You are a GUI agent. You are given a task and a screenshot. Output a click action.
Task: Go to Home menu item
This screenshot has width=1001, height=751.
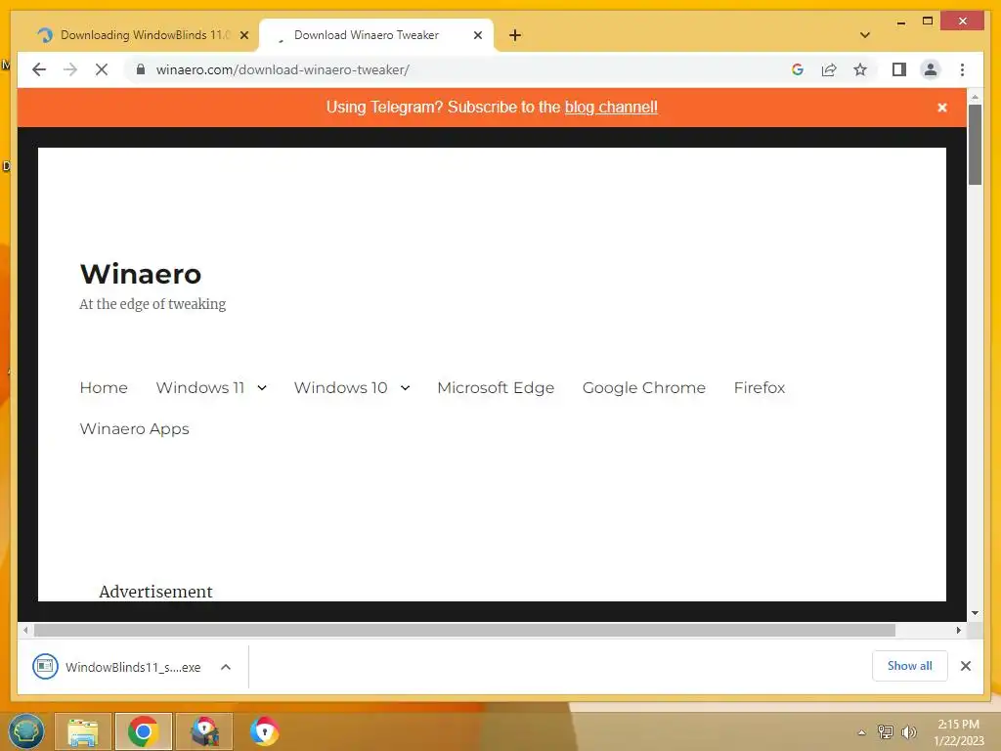104,387
